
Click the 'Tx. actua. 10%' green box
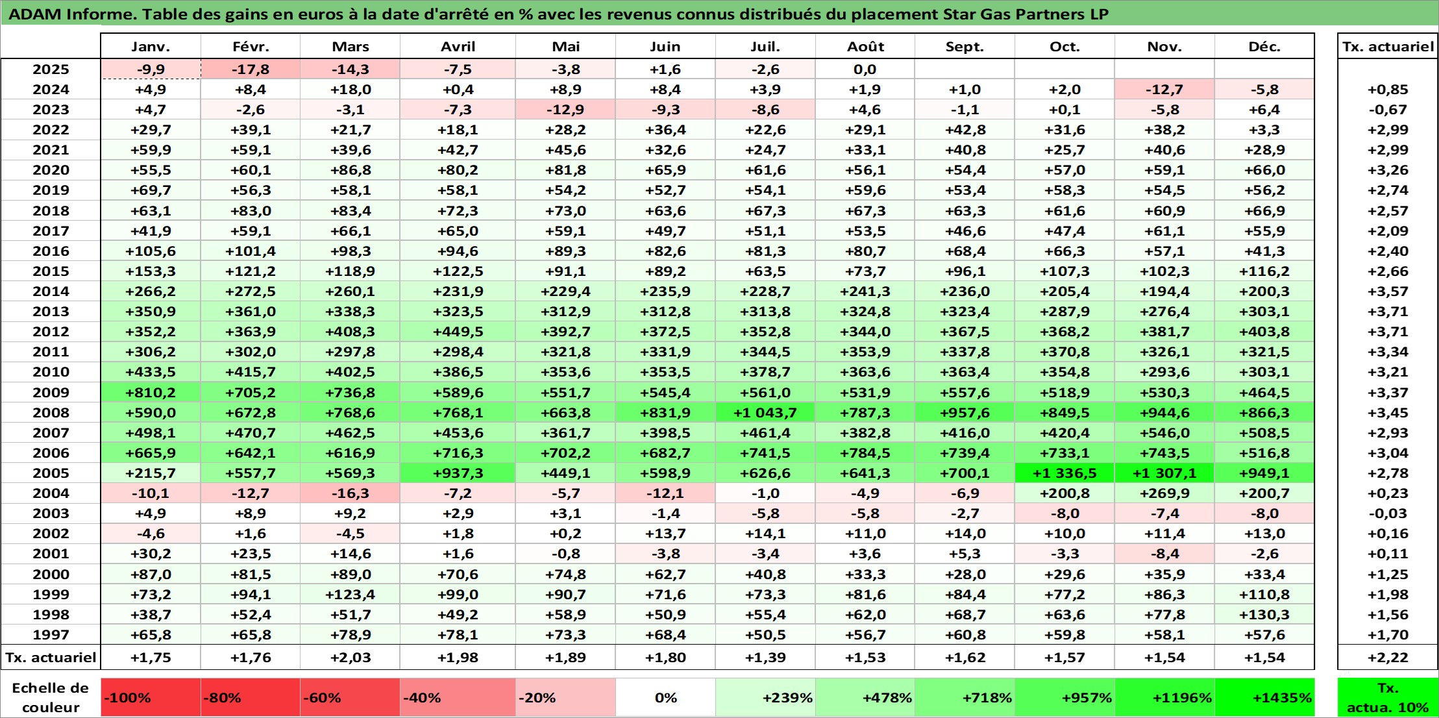click(1388, 698)
